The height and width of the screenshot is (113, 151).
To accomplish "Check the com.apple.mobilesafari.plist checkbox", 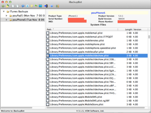I will point(48,52).
